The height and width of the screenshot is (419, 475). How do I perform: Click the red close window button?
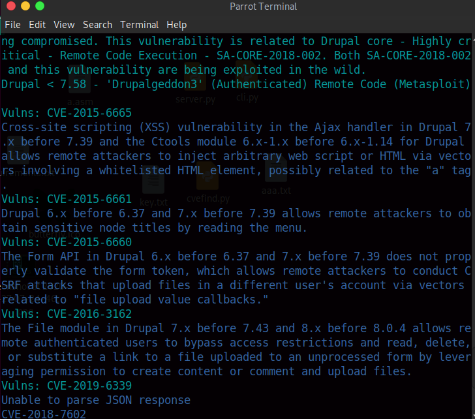10,7
